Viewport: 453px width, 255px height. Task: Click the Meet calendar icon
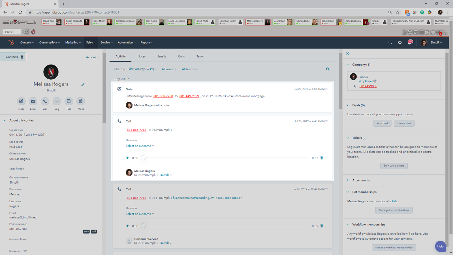point(81,101)
